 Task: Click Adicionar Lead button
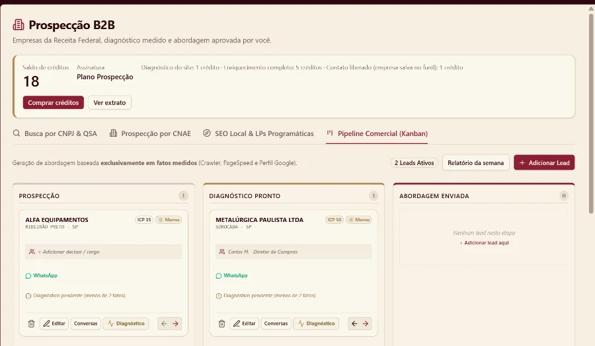(544, 162)
